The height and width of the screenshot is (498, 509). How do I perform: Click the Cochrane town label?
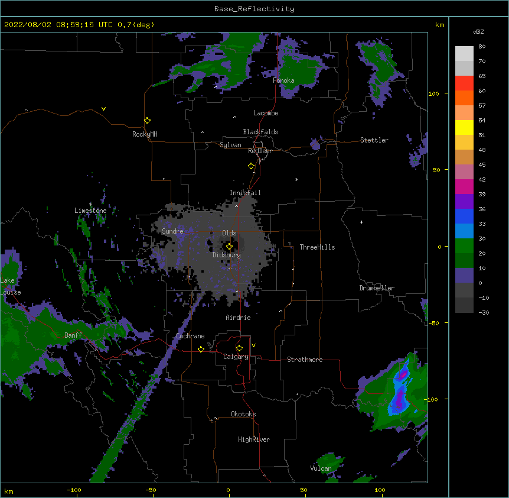coord(190,336)
